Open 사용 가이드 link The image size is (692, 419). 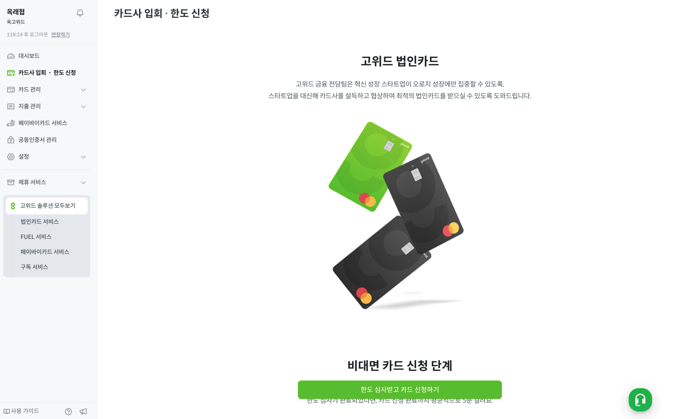(21, 411)
